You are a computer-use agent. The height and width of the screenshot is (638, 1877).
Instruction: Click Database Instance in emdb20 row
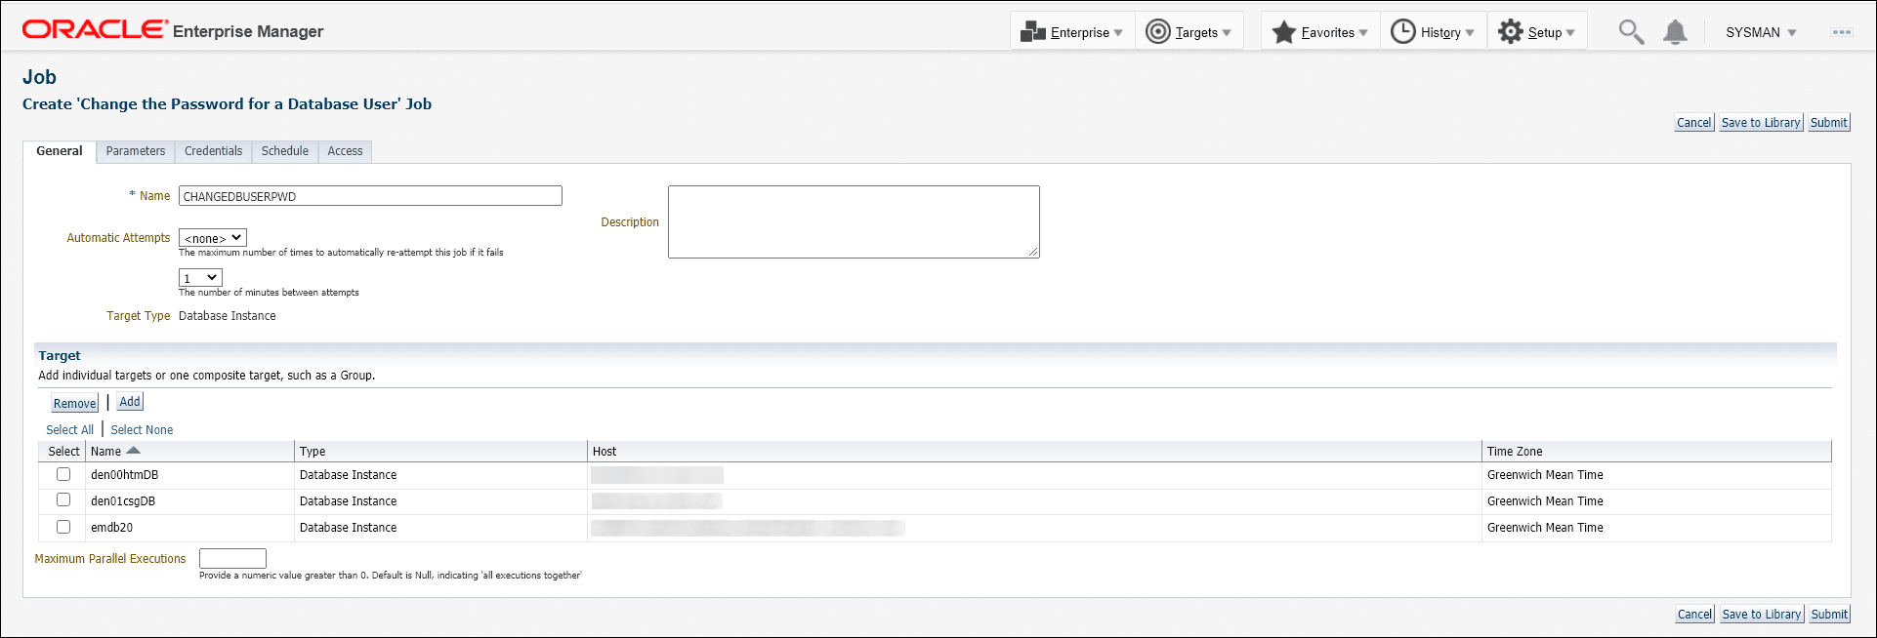(x=349, y=528)
